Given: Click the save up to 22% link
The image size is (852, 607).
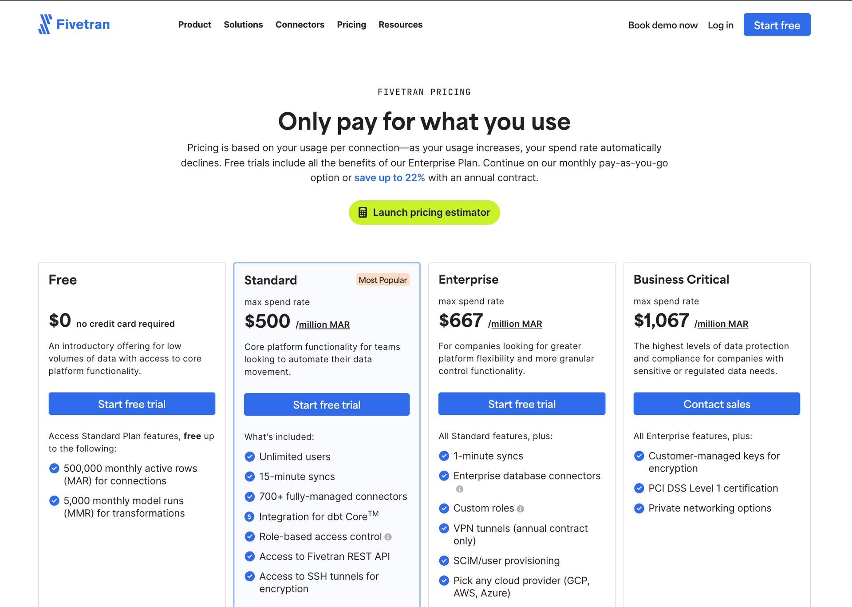Looking at the screenshot, I should pyautogui.click(x=389, y=178).
